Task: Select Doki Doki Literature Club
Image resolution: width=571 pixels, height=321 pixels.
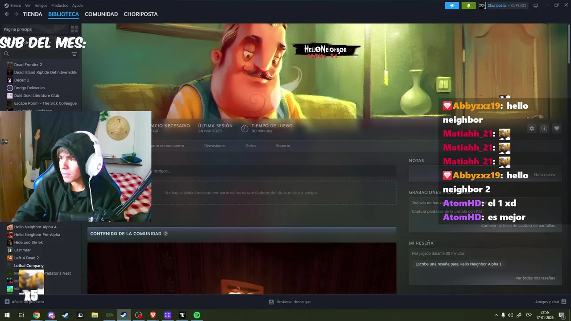Action: (37, 95)
